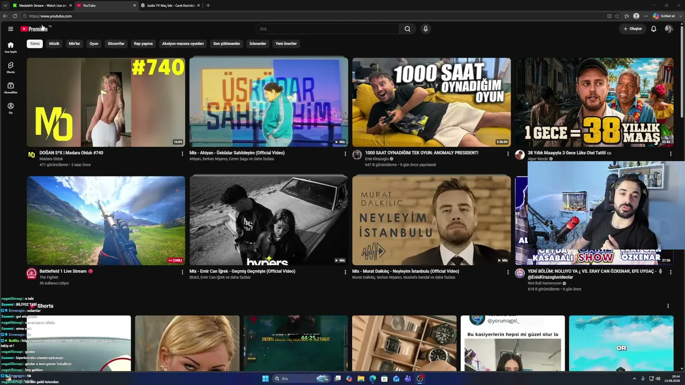Click the Windows taskbar Ara search box
Viewport: 685px width, 385px height.
tap(301, 379)
